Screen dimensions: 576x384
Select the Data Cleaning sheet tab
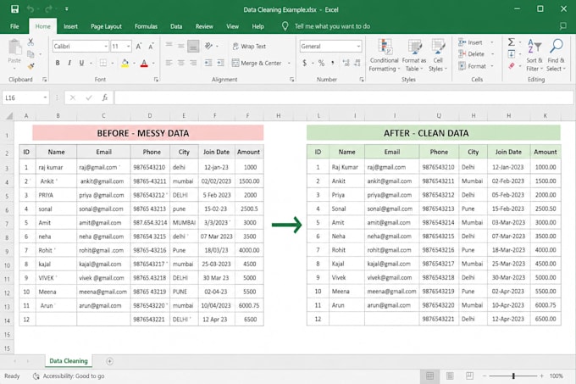[x=69, y=361]
